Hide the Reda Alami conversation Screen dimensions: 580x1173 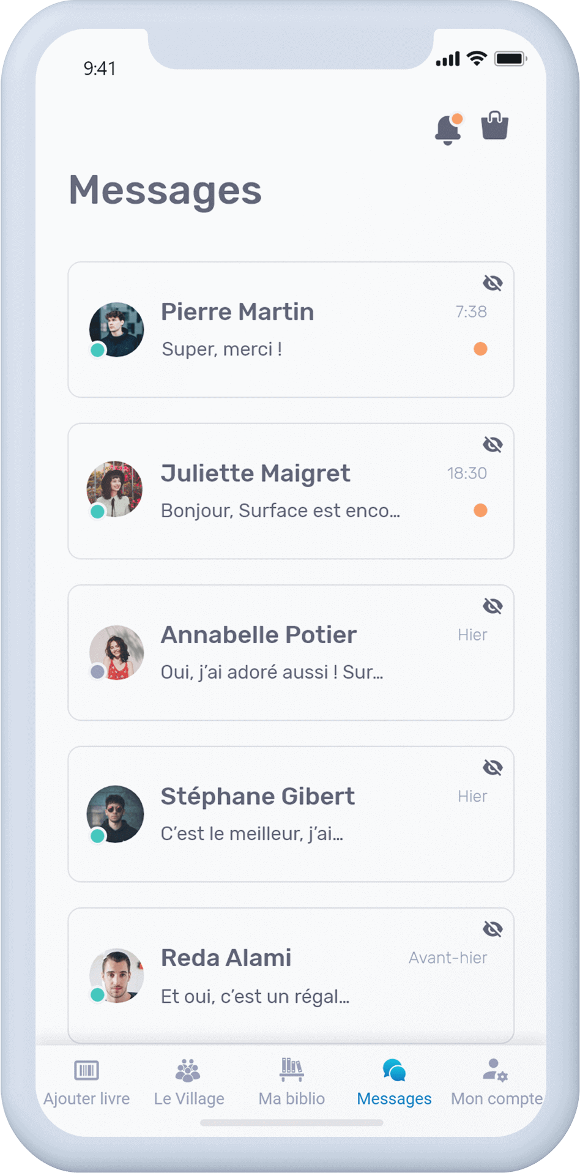coord(493,929)
